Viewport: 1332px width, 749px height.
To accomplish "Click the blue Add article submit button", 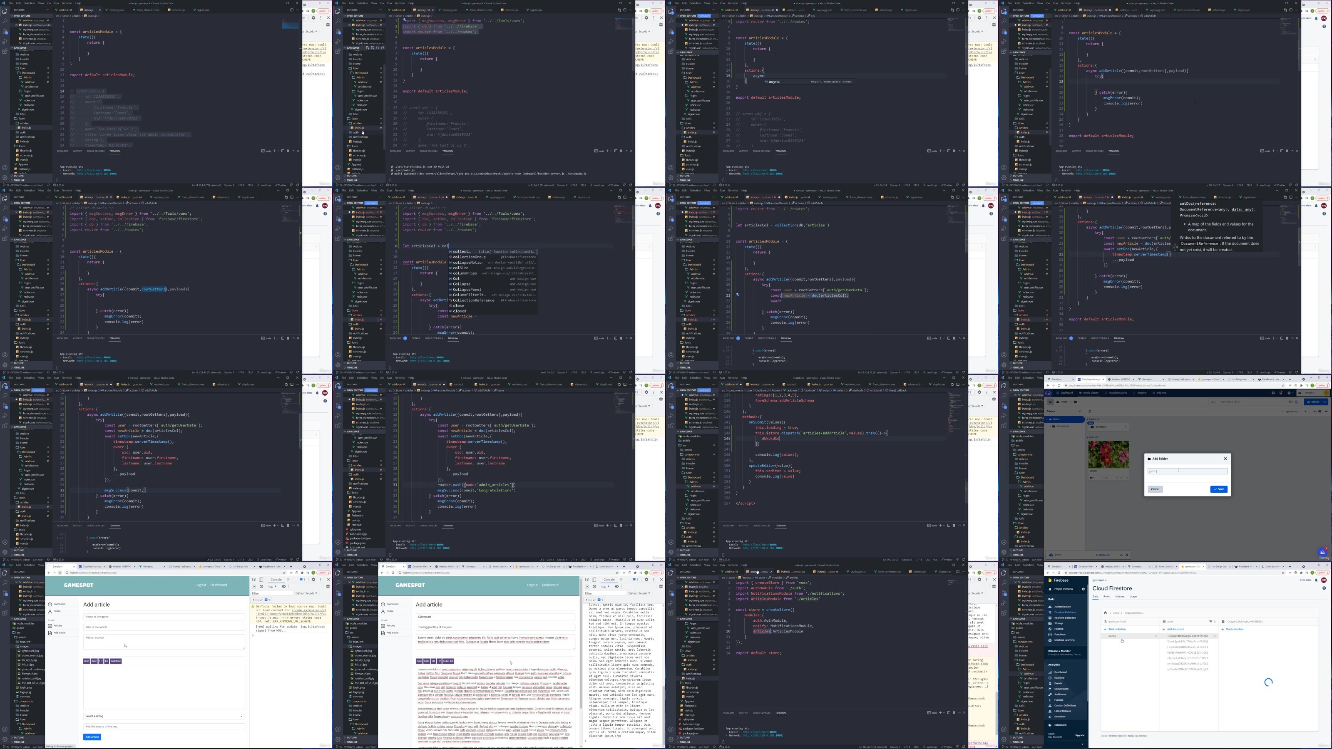I will click(x=92, y=737).
